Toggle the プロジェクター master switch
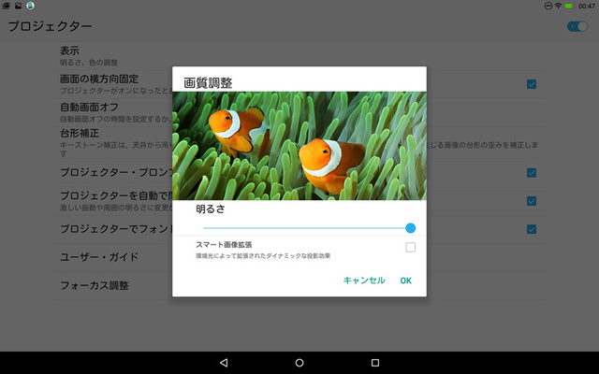The height and width of the screenshot is (374, 599). click(577, 26)
